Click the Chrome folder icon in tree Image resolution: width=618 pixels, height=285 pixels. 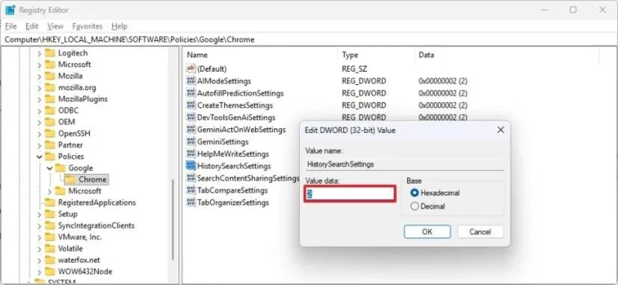(70, 180)
